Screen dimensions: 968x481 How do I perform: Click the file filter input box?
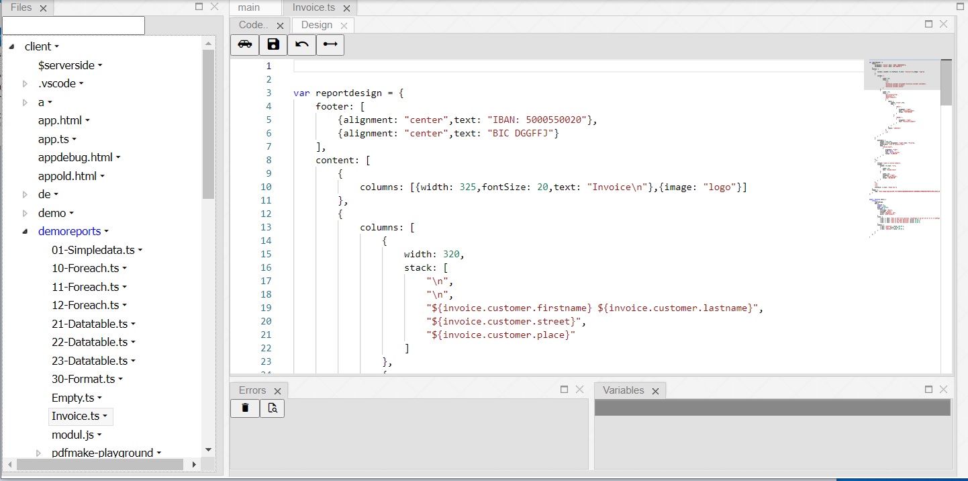[72, 25]
